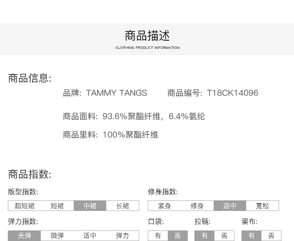The height and width of the screenshot is (241, 294).
Task: Choose the 修身 fit option
Action: [x=197, y=206]
